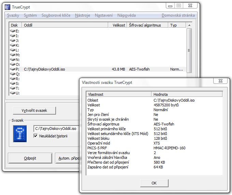Select the Oblast property row
This screenshot has height=195, width=232.
pyautogui.click(x=154, y=100)
